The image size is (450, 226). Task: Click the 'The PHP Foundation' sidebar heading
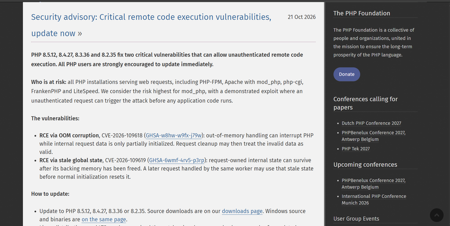coord(362,13)
